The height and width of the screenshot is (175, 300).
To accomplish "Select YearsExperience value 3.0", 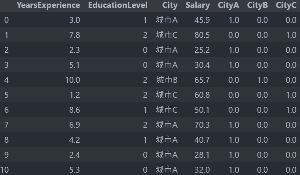I will [75, 20].
